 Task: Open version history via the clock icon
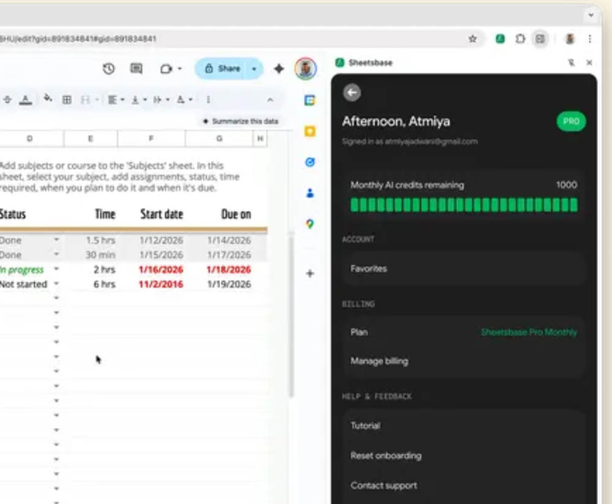pos(108,69)
